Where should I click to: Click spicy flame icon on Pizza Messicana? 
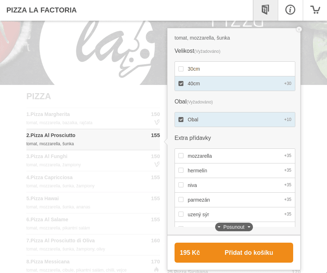[x=156, y=270]
